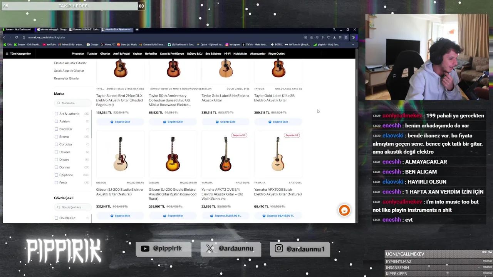The height and width of the screenshot is (277, 493).
Task: Click the site-info lock icon beside the URL
Action: point(23,37)
